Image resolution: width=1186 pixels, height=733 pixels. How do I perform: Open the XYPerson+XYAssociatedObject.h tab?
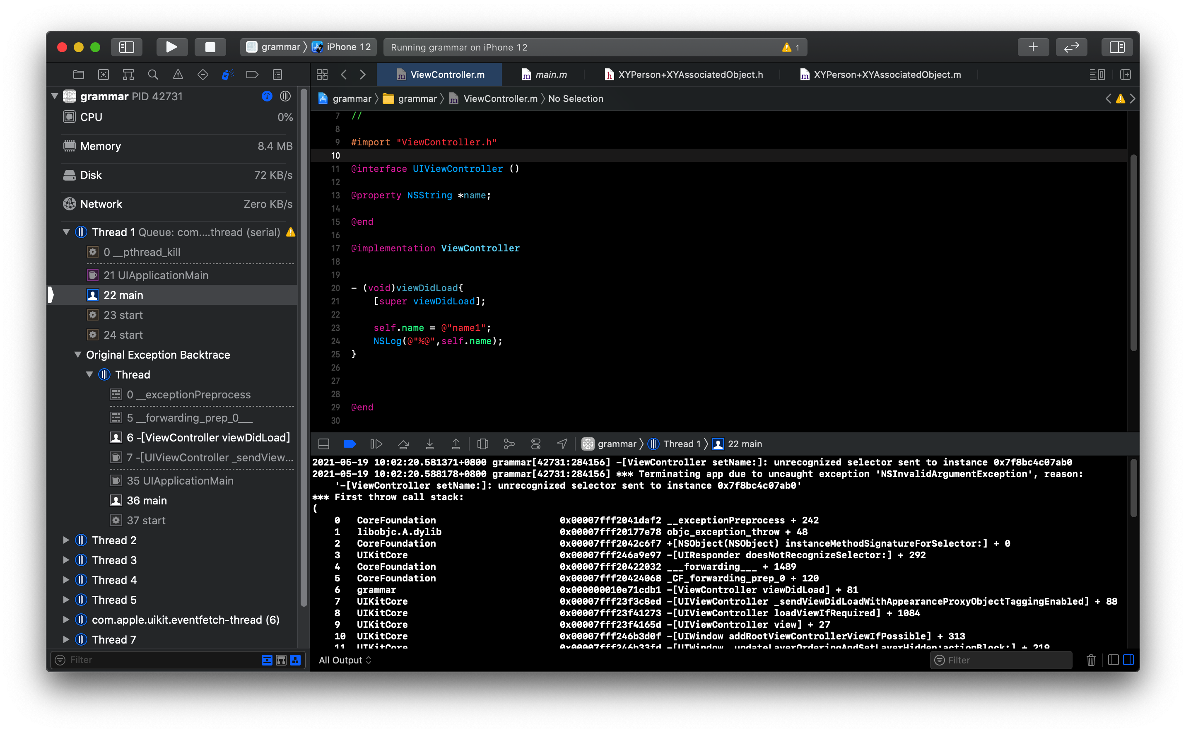[683, 75]
